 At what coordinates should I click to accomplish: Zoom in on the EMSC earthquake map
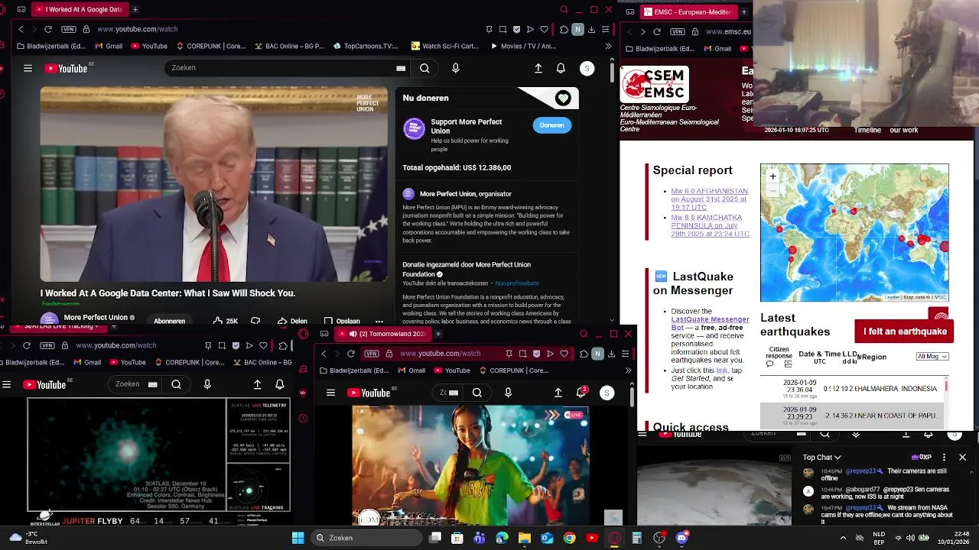(x=772, y=176)
